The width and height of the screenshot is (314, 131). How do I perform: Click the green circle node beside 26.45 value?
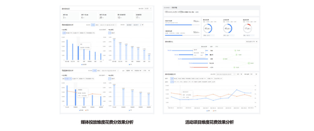coord(248,63)
